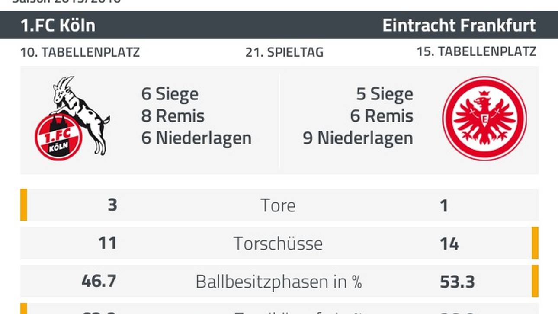Click the Eintracht Frankfurt eagle crest

[x=484, y=119]
